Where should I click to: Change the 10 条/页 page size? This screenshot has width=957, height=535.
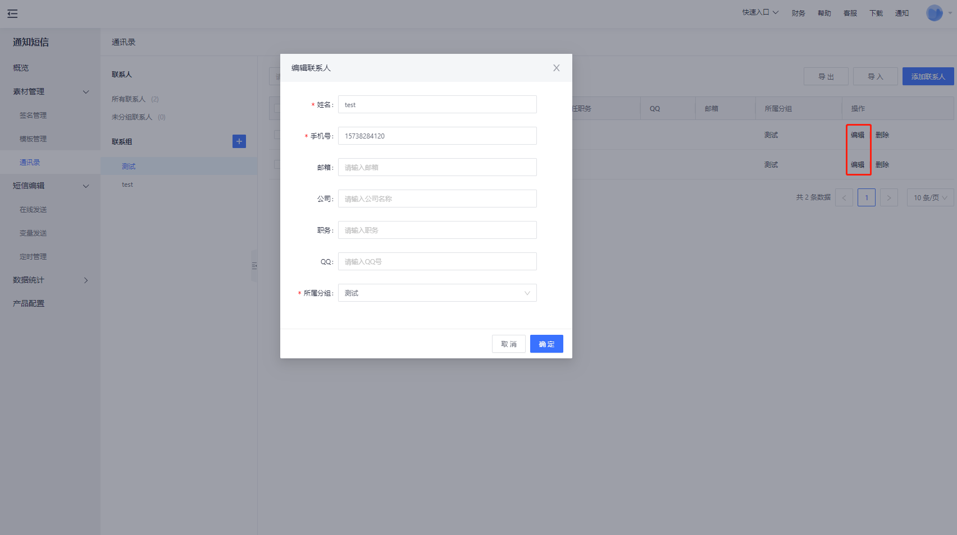[929, 198]
